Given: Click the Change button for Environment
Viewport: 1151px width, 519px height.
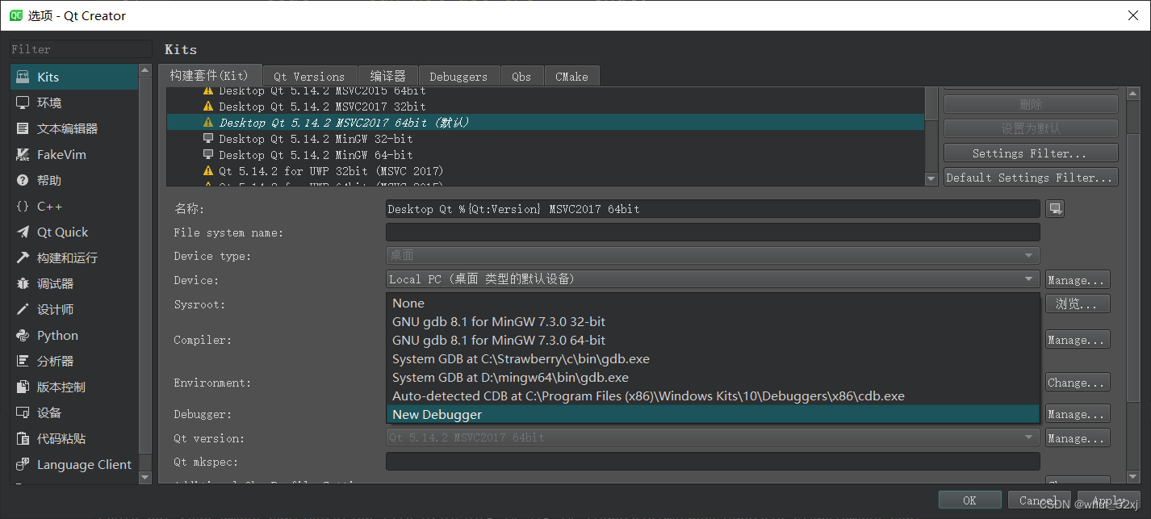Looking at the screenshot, I should click(x=1078, y=382).
